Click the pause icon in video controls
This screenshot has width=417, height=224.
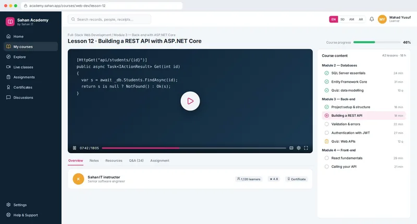(75, 148)
